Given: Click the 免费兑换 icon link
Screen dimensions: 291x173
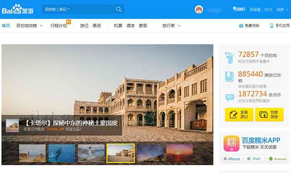Looking at the screenshot, I should click(249, 25).
